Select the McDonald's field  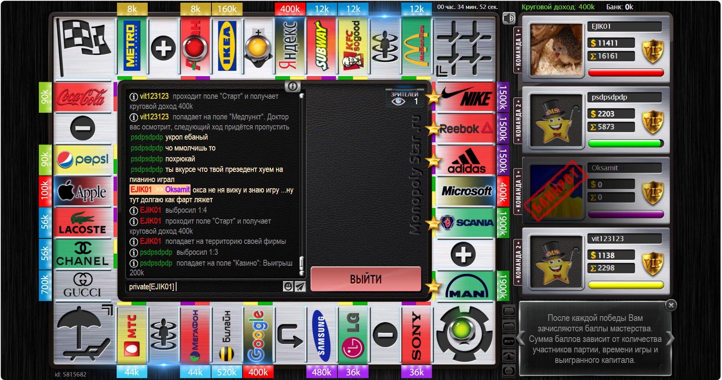pyautogui.click(x=416, y=46)
